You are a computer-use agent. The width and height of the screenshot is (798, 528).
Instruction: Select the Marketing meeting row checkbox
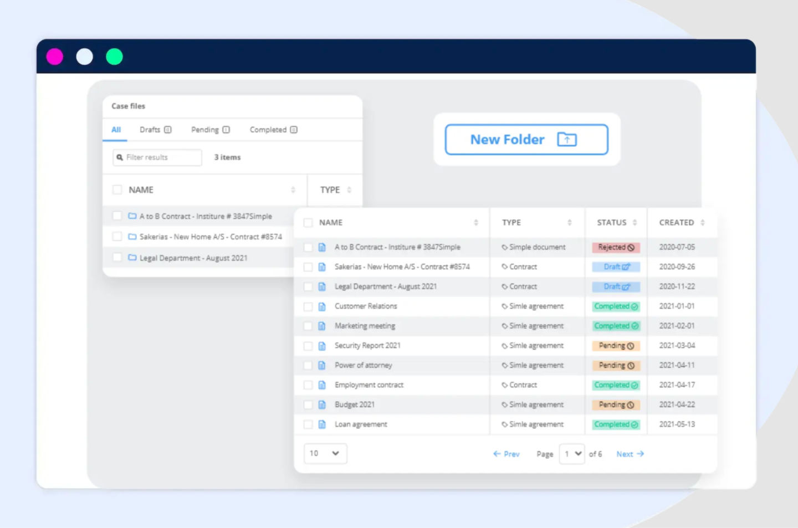click(x=308, y=326)
